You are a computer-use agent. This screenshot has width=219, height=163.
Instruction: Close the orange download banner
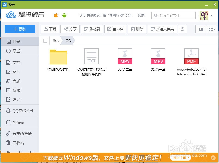(x=213, y=158)
